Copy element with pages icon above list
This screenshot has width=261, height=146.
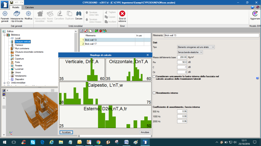(90, 31)
